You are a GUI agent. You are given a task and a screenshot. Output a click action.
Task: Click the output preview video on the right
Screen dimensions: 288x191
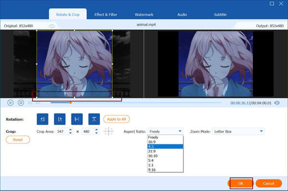pos(216,64)
